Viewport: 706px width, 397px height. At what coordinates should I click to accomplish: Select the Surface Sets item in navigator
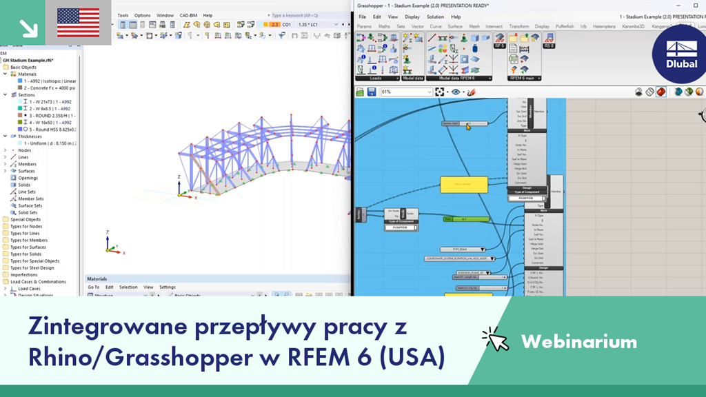coord(30,205)
